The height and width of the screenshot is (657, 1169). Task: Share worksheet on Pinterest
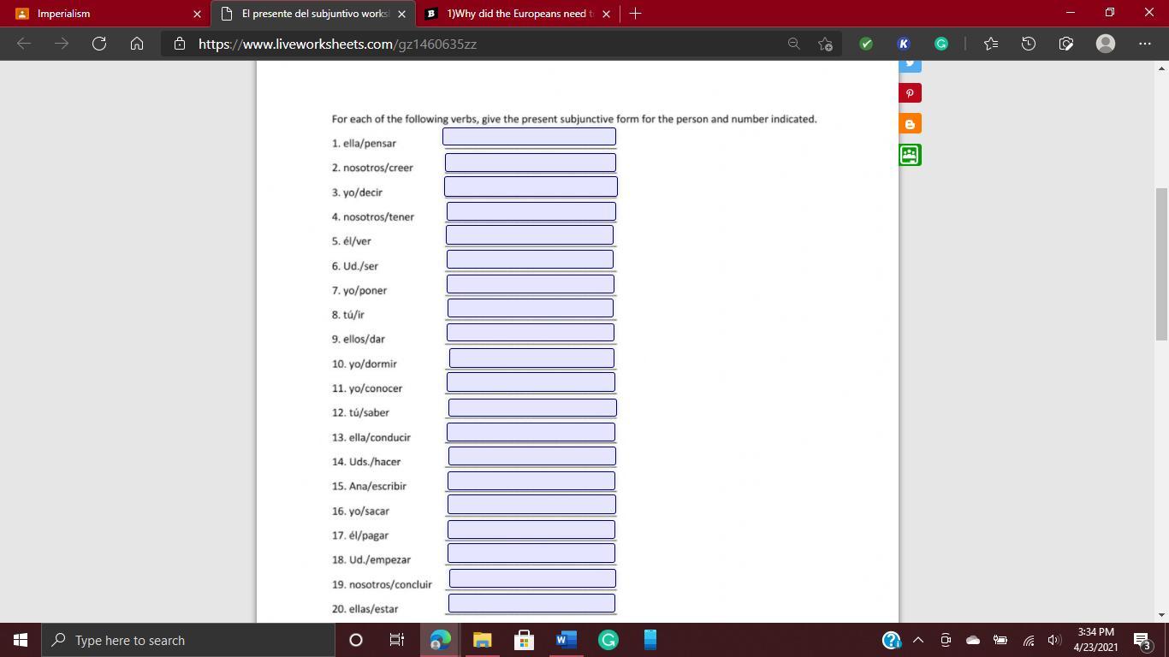tap(910, 93)
